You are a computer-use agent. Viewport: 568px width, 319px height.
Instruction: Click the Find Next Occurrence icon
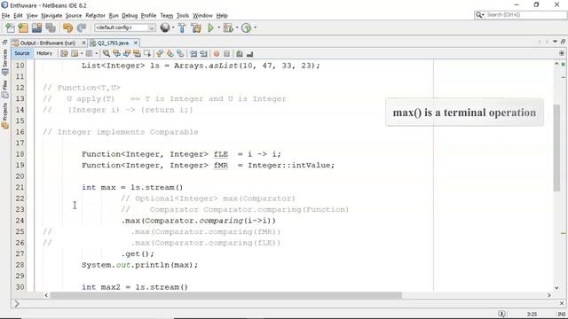(127, 53)
